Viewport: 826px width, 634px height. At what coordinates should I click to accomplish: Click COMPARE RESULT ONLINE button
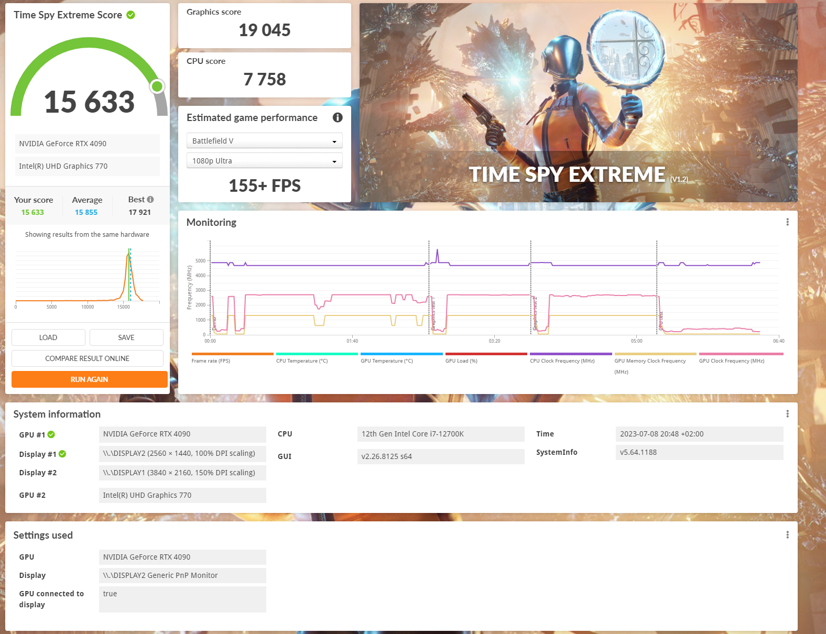(88, 358)
